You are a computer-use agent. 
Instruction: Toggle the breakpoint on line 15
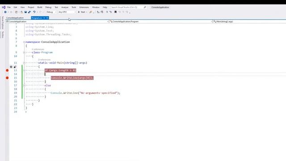tap(7, 78)
